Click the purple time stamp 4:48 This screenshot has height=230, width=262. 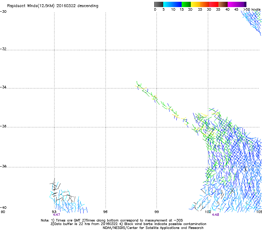[216, 215]
